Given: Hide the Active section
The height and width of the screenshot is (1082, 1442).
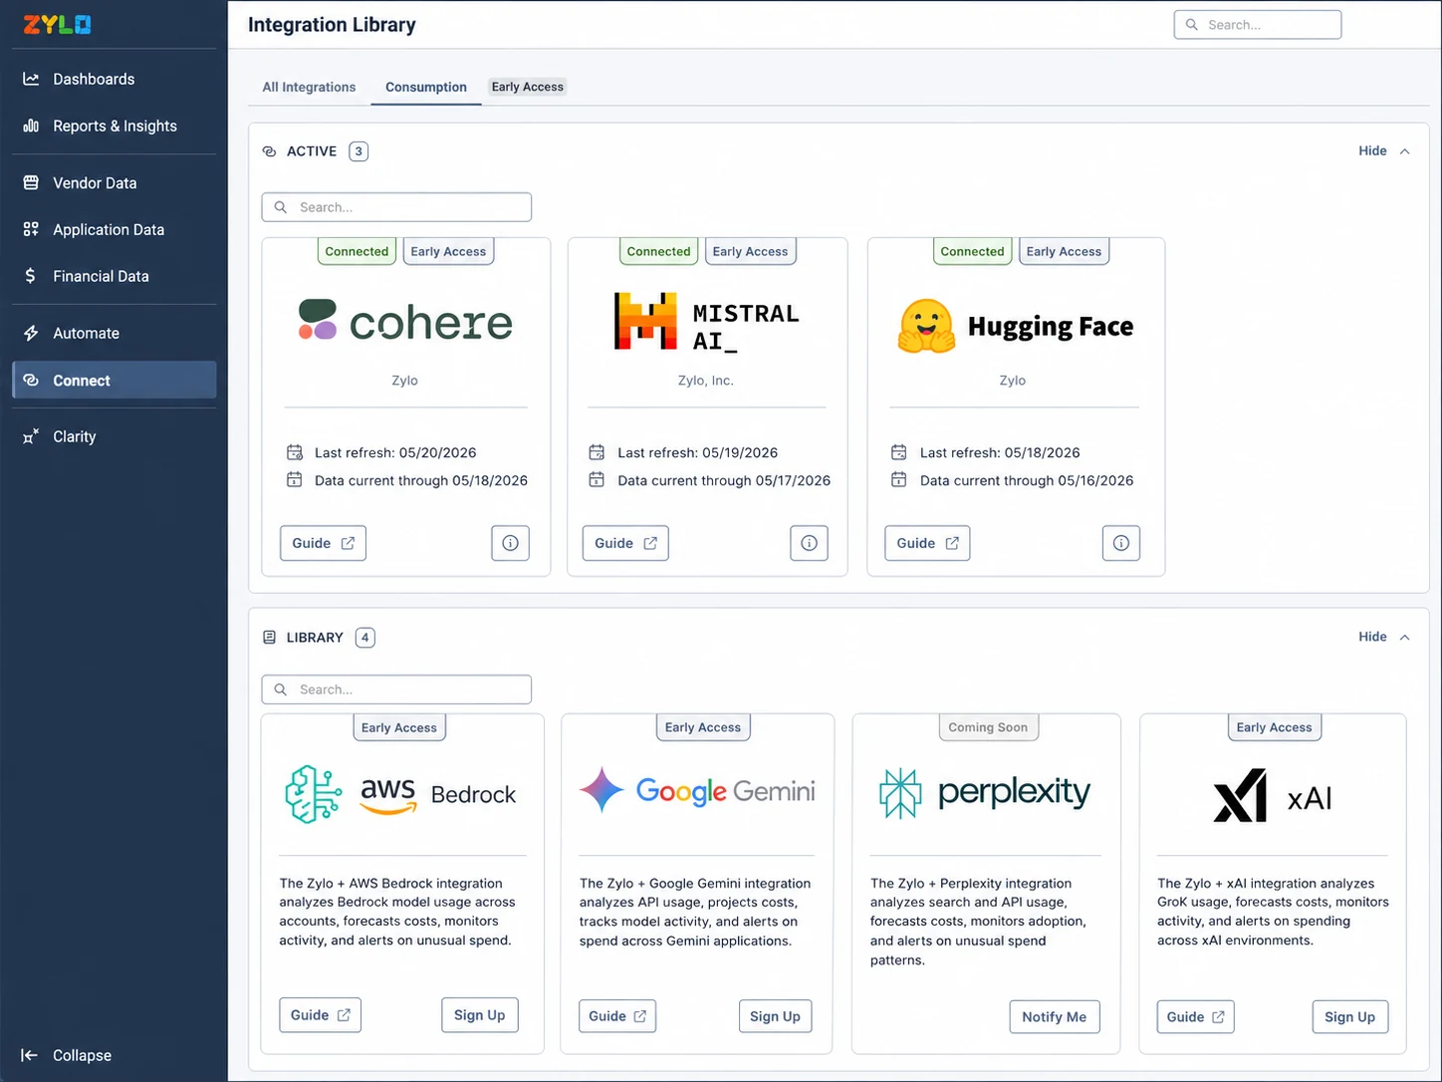Looking at the screenshot, I should [x=1384, y=150].
